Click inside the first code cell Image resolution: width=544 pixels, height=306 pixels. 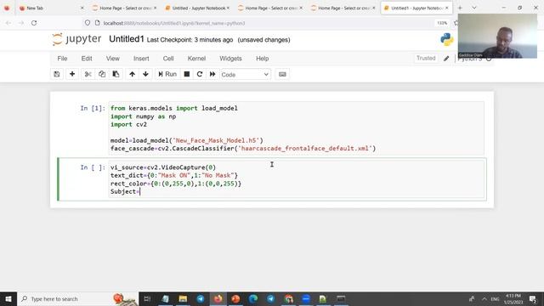[x=297, y=128]
